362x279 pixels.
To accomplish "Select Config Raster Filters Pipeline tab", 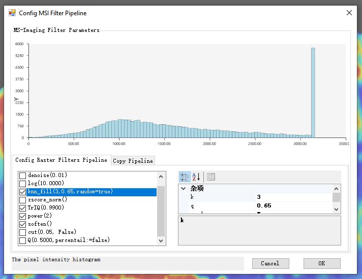I will click(x=61, y=160).
